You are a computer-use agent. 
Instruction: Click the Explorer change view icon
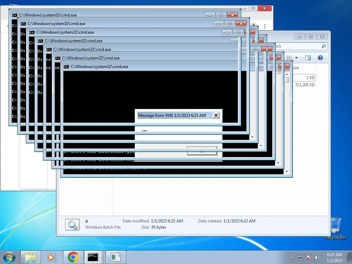(x=289, y=58)
